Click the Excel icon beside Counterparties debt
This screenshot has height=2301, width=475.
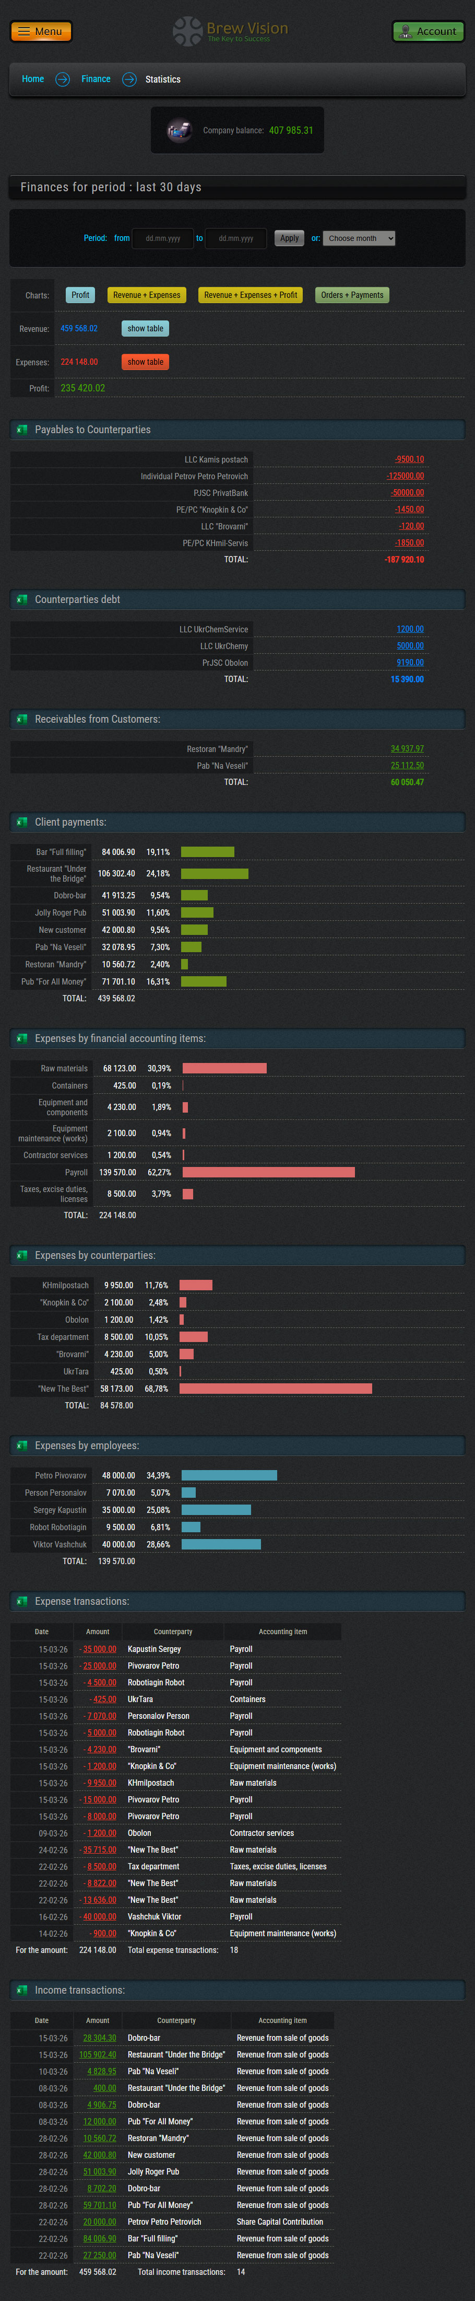(x=21, y=599)
